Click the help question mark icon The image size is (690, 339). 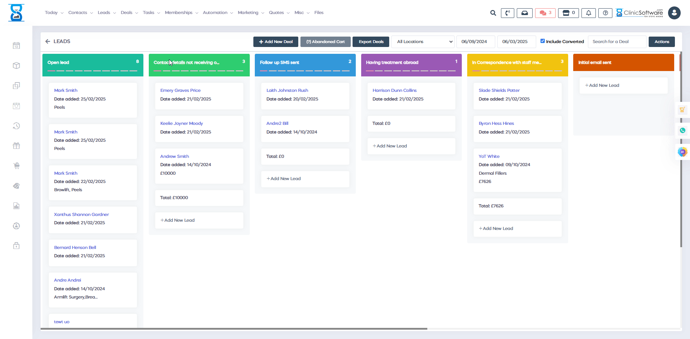(x=605, y=13)
